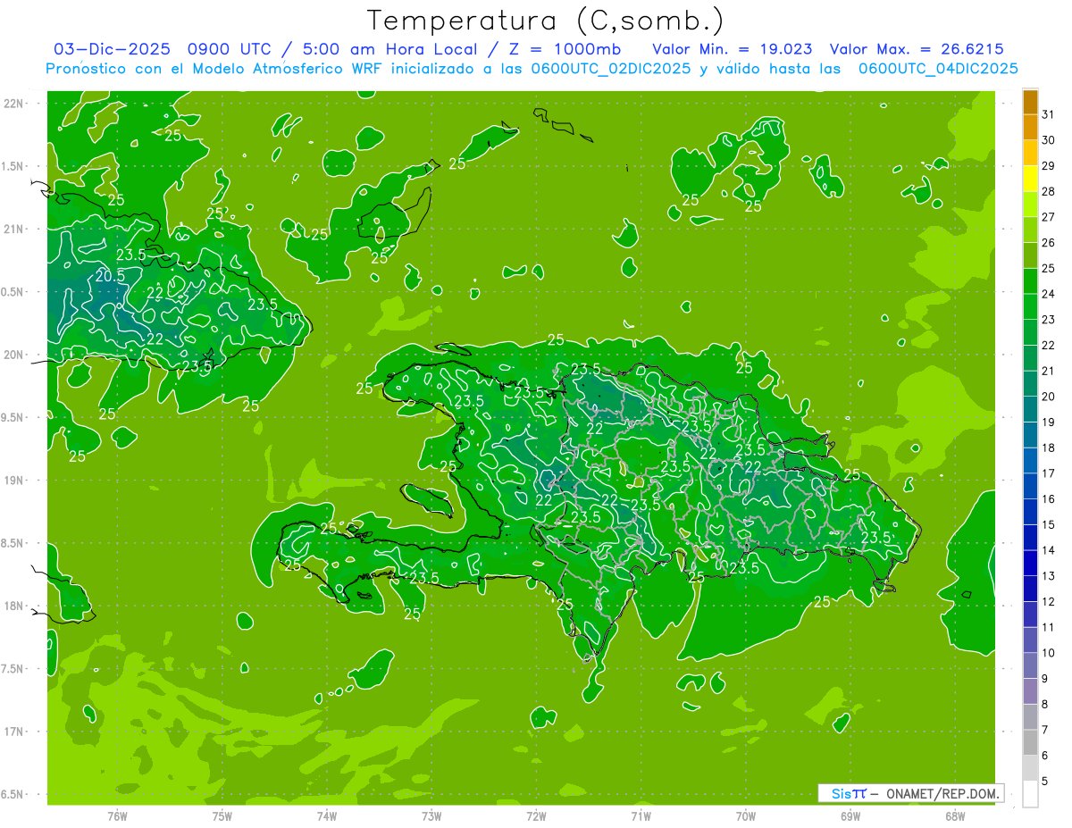The height and width of the screenshot is (828, 1072).
Task: Click the orange-brown swatch above the 31 label
Action: (x=1030, y=102)
